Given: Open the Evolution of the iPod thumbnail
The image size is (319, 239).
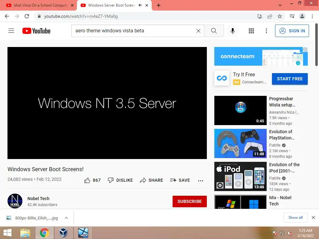Looking at the screenshot, I should [x=240, y=176].
